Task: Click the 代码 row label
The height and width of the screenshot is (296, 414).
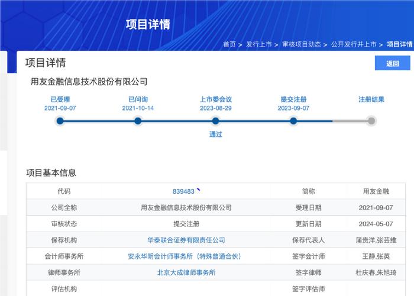Action: (x=64, y=191)
